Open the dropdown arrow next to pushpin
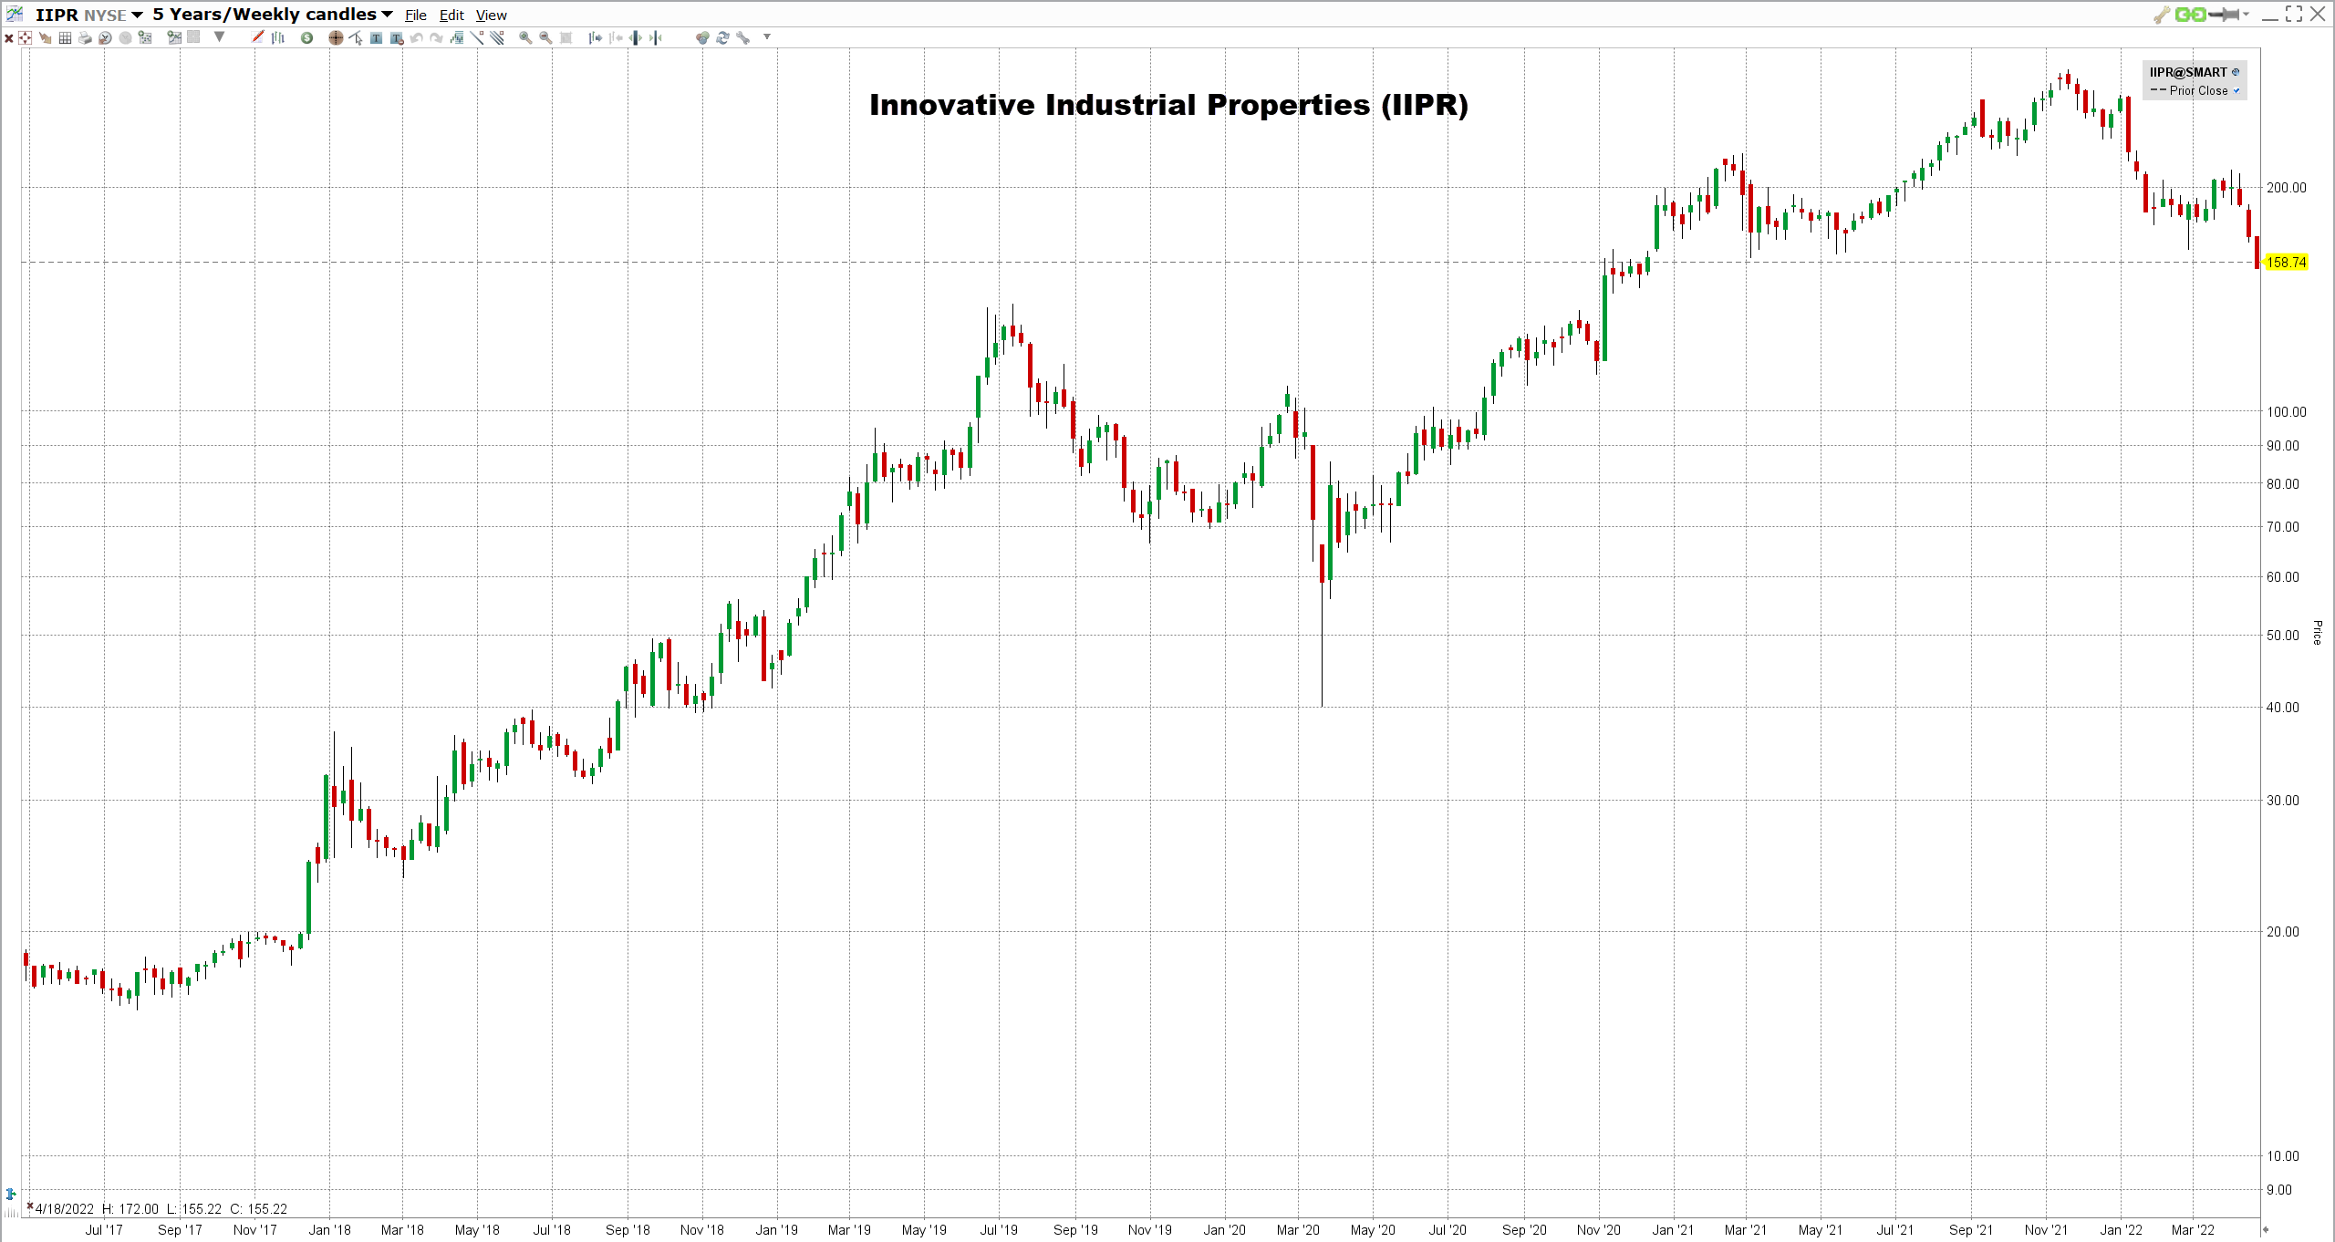The image size is (2335, 1242). (2246, 14)
